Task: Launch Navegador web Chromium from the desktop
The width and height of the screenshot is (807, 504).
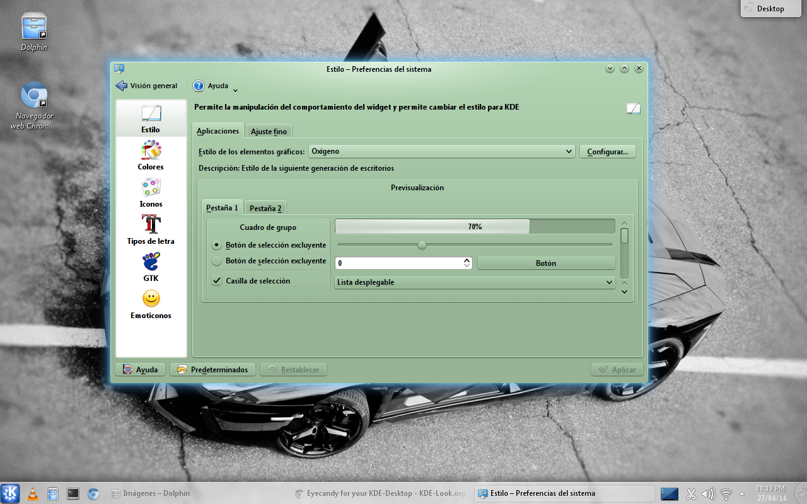Action: pyautogui.click(x=34, y=105)
